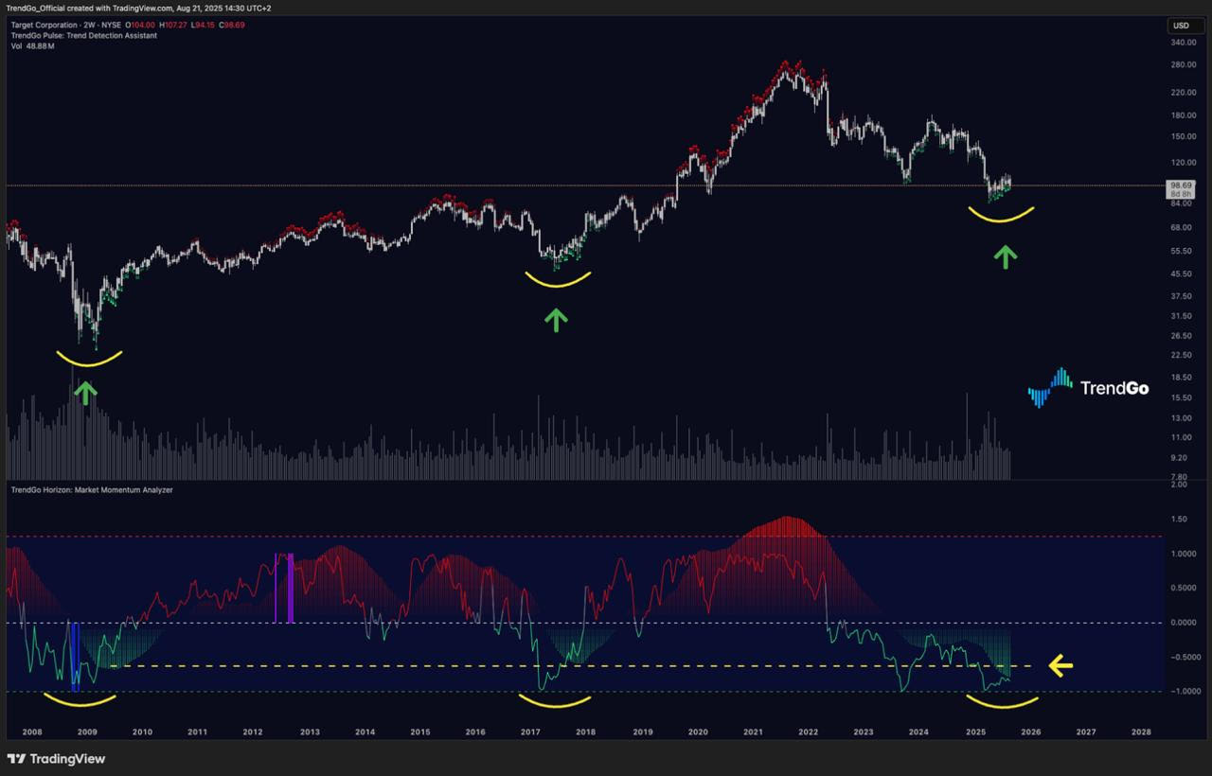The width and height of the screenshot is (1212, 776).
Task: Select the green up arrow below the 2009 low
Action: click(86, 393)
